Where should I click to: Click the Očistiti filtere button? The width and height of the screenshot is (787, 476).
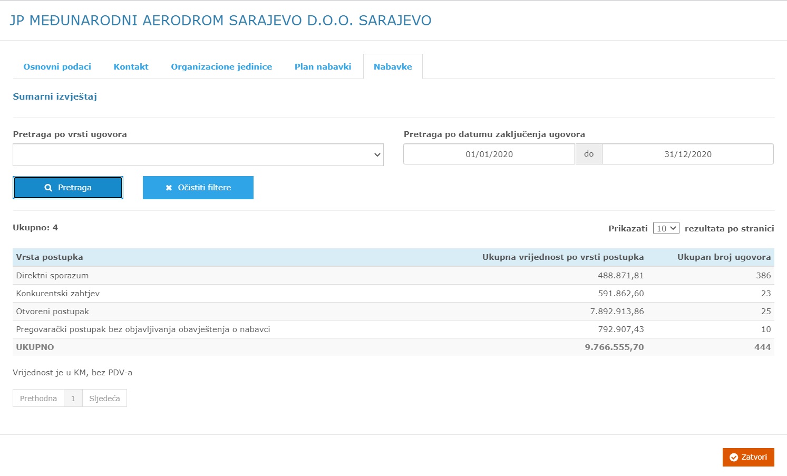point(198,188)
